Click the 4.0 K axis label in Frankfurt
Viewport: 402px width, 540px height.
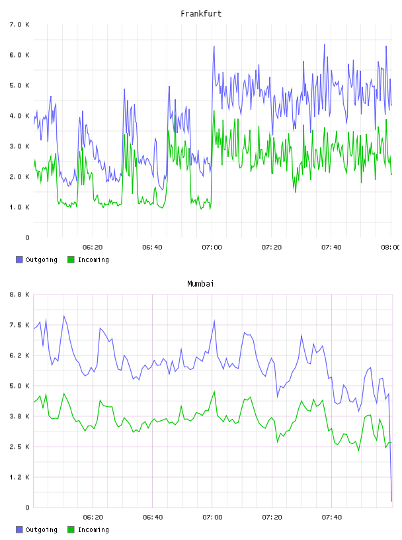point(20,116)
